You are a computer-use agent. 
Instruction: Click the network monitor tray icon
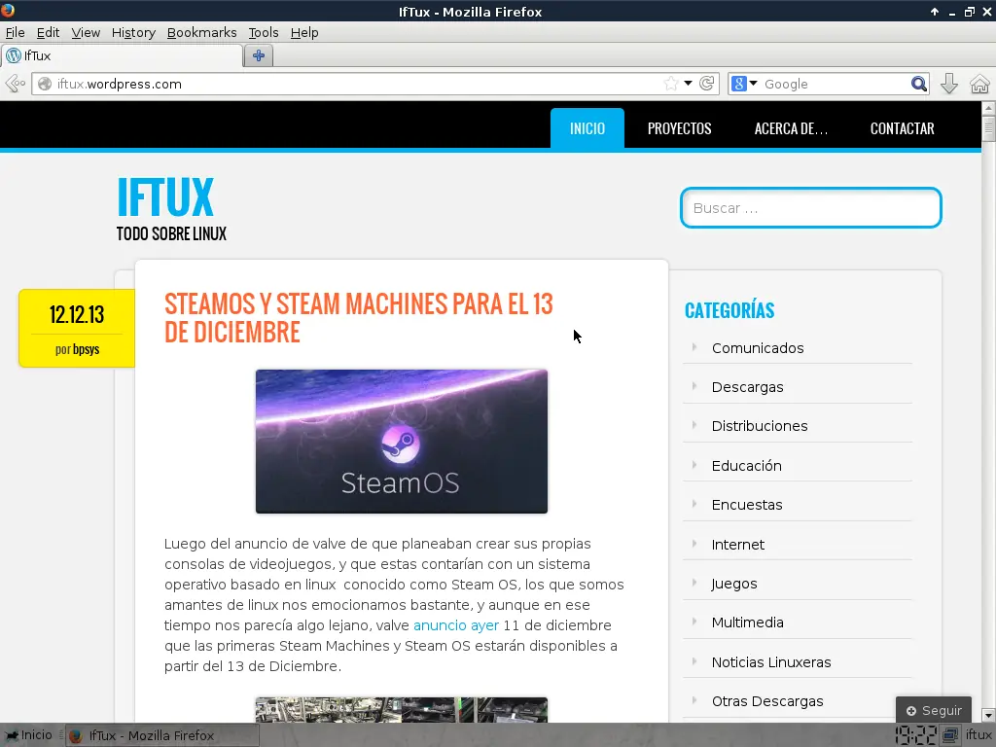(x=950, y=735)
